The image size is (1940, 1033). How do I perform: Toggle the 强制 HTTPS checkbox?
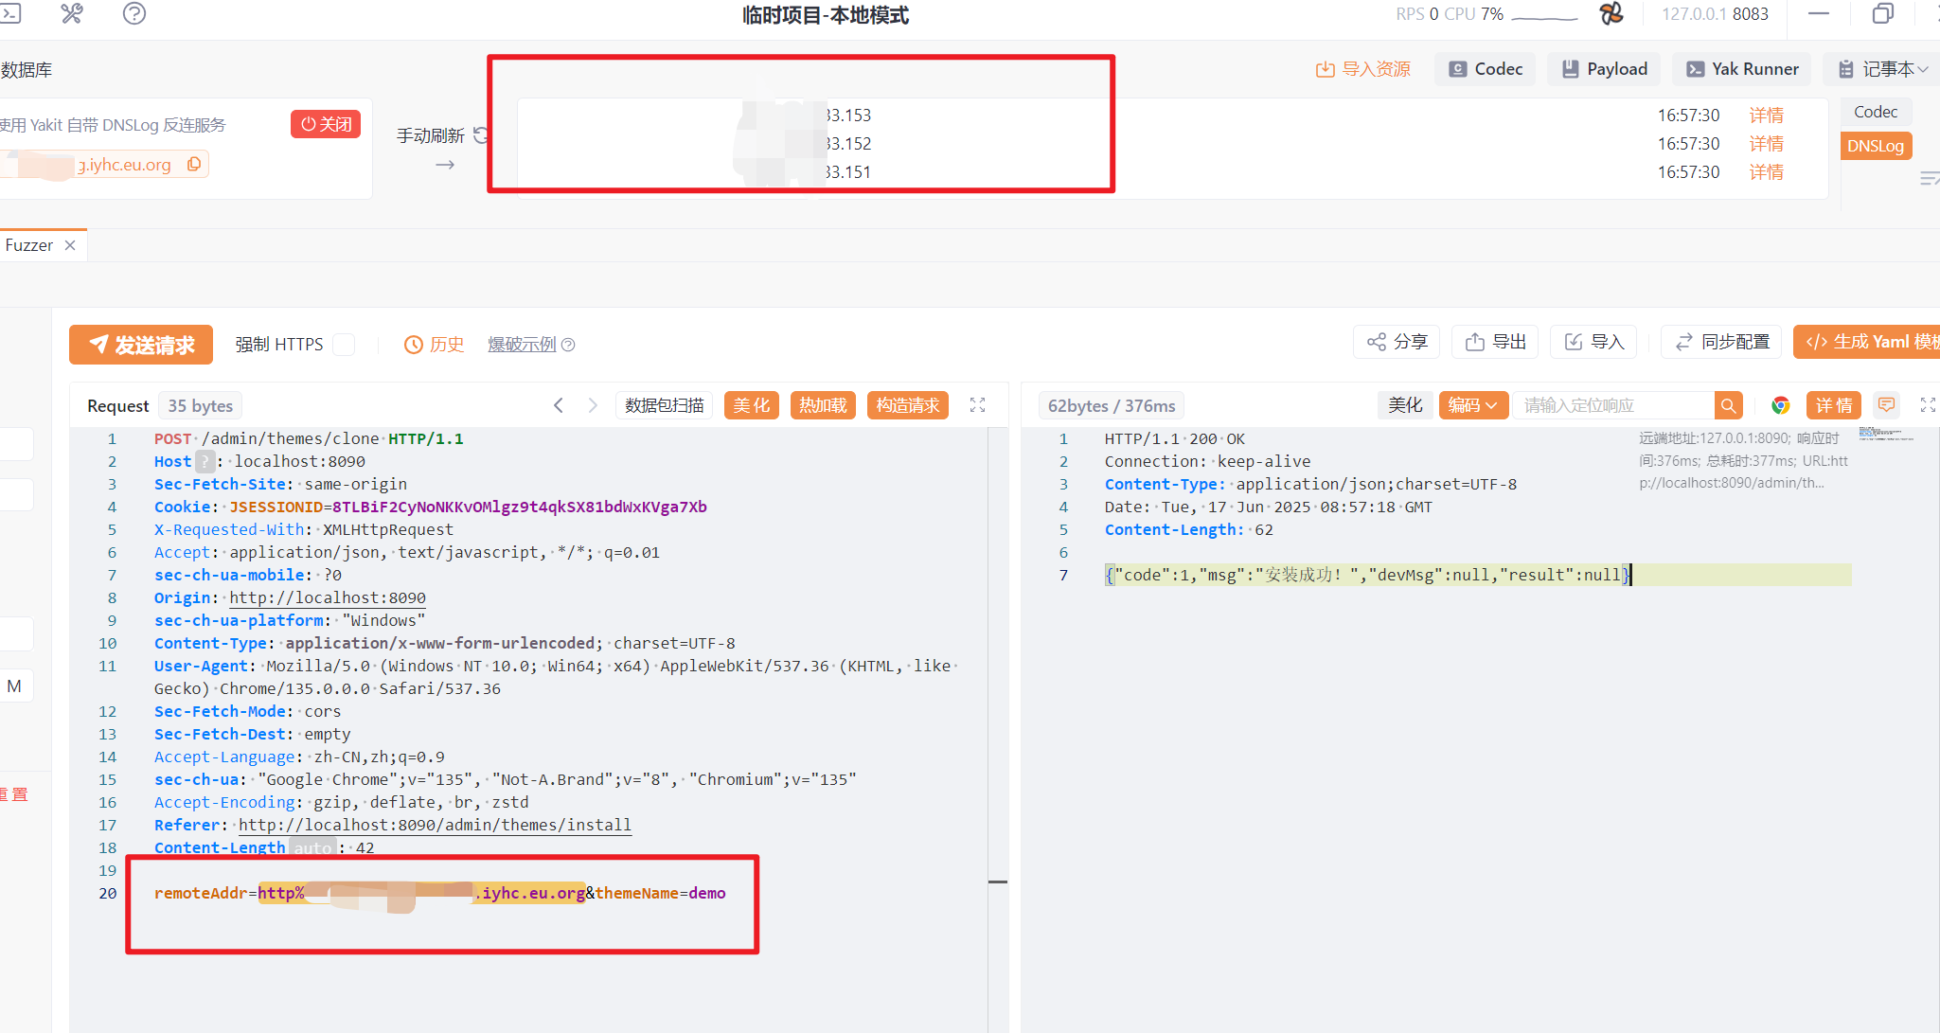pos(345,345)
